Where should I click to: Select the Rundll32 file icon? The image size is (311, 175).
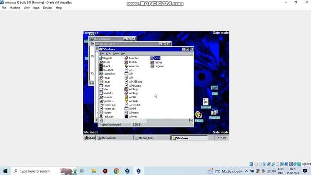coord(101,70)
